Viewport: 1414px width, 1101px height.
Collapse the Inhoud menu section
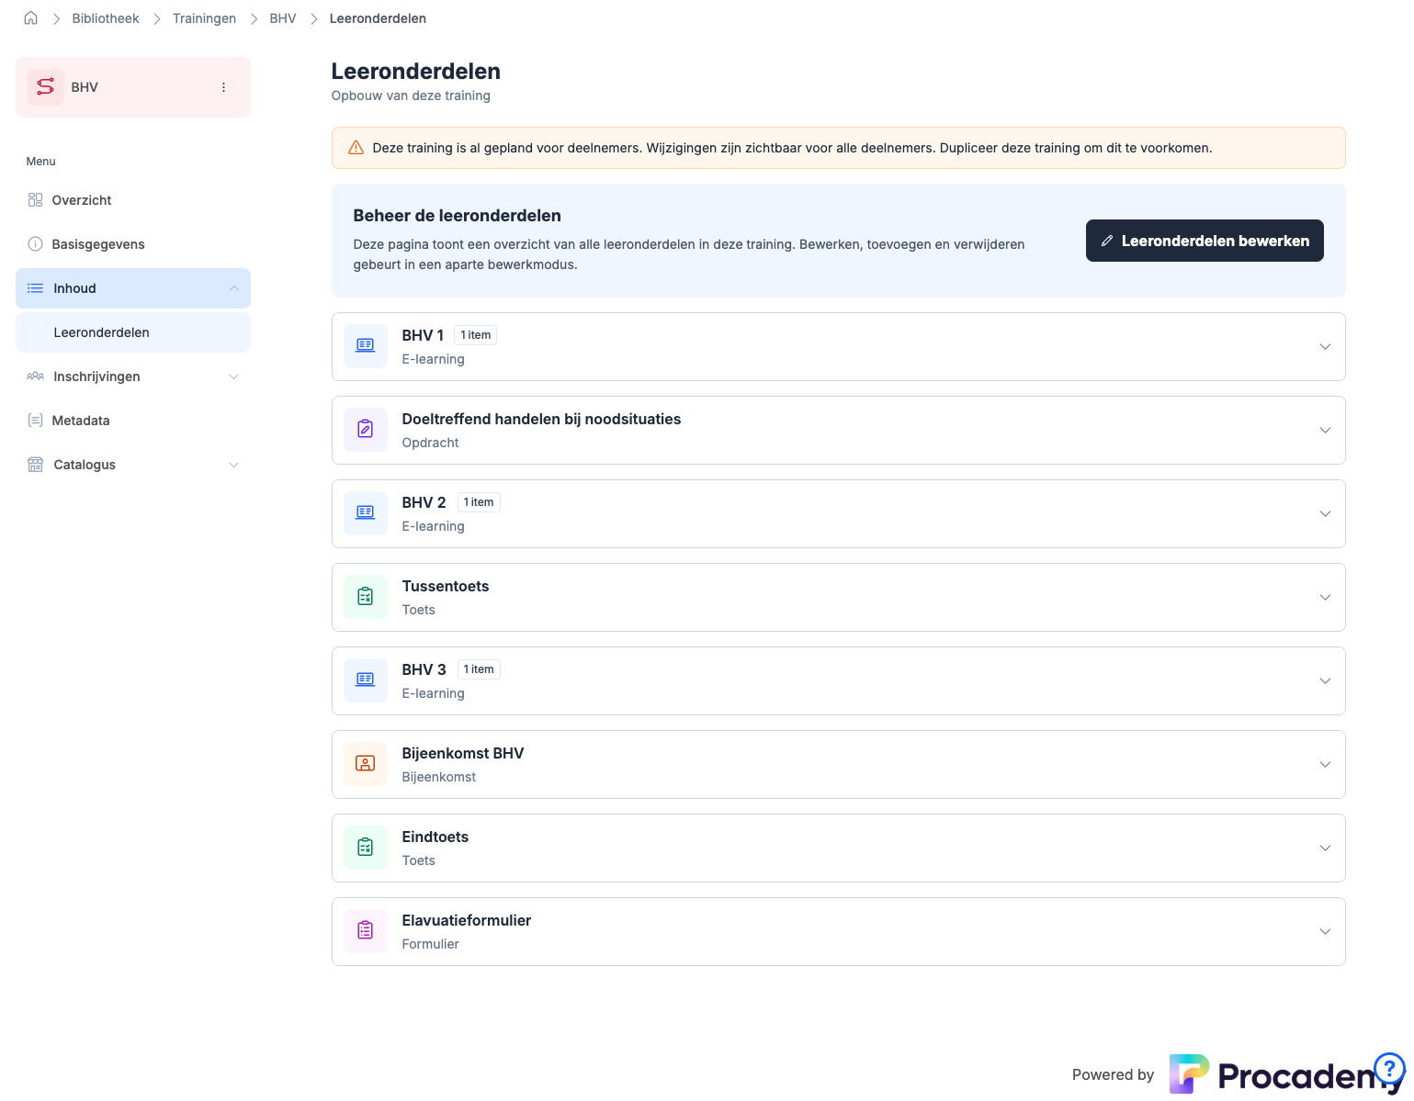233,288
